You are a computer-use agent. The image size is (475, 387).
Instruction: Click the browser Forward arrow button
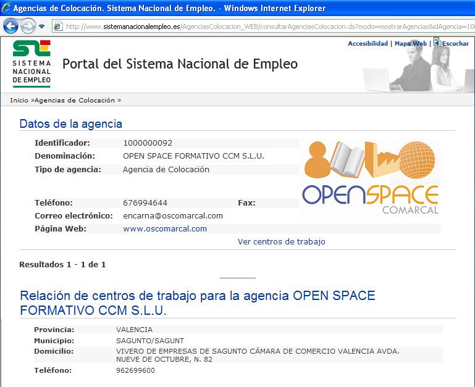pyautogui.click(x=28, y=27)
